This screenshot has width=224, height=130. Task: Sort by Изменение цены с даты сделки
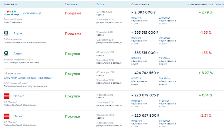[x=205, y=4]
